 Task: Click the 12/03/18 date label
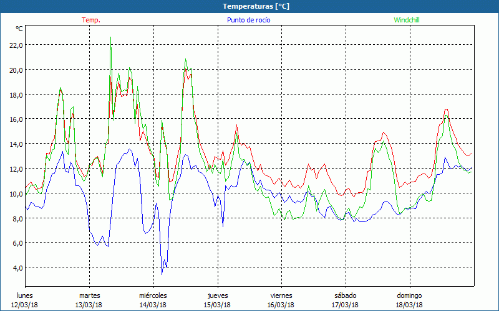[x=25, y=305]
